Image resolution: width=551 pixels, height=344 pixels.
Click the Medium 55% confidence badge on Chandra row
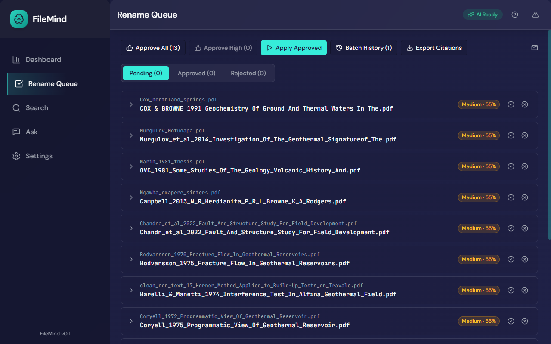[x=479, y=228]
